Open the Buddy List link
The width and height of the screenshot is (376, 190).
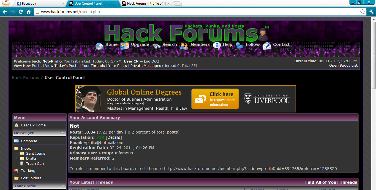click(x=343, y=65)
